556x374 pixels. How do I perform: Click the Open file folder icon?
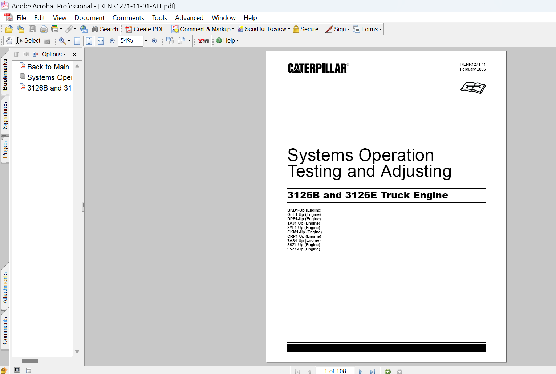[9, 29]
